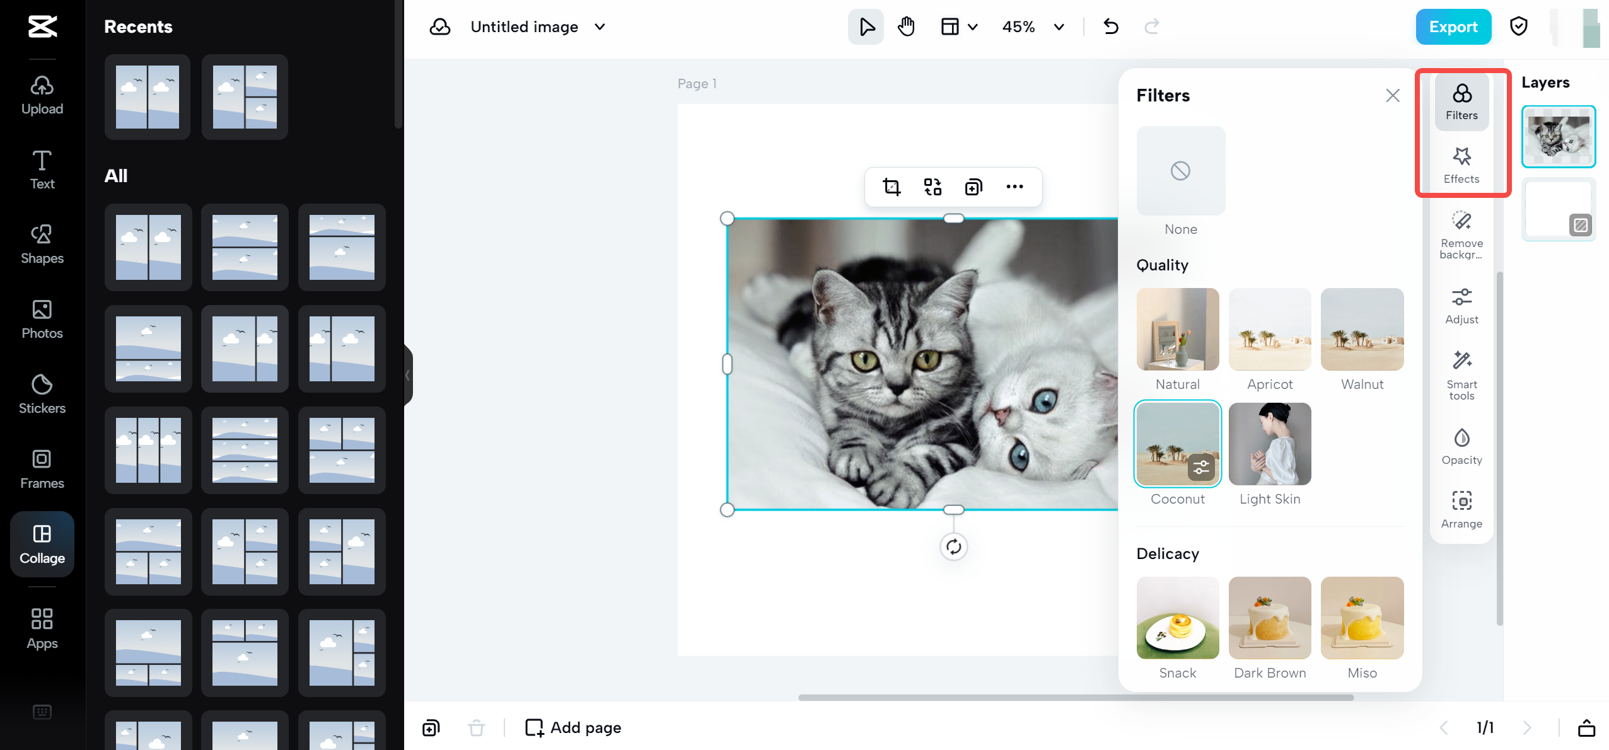Expand the 45% zoom dropdown

[x=1059, y=26]
